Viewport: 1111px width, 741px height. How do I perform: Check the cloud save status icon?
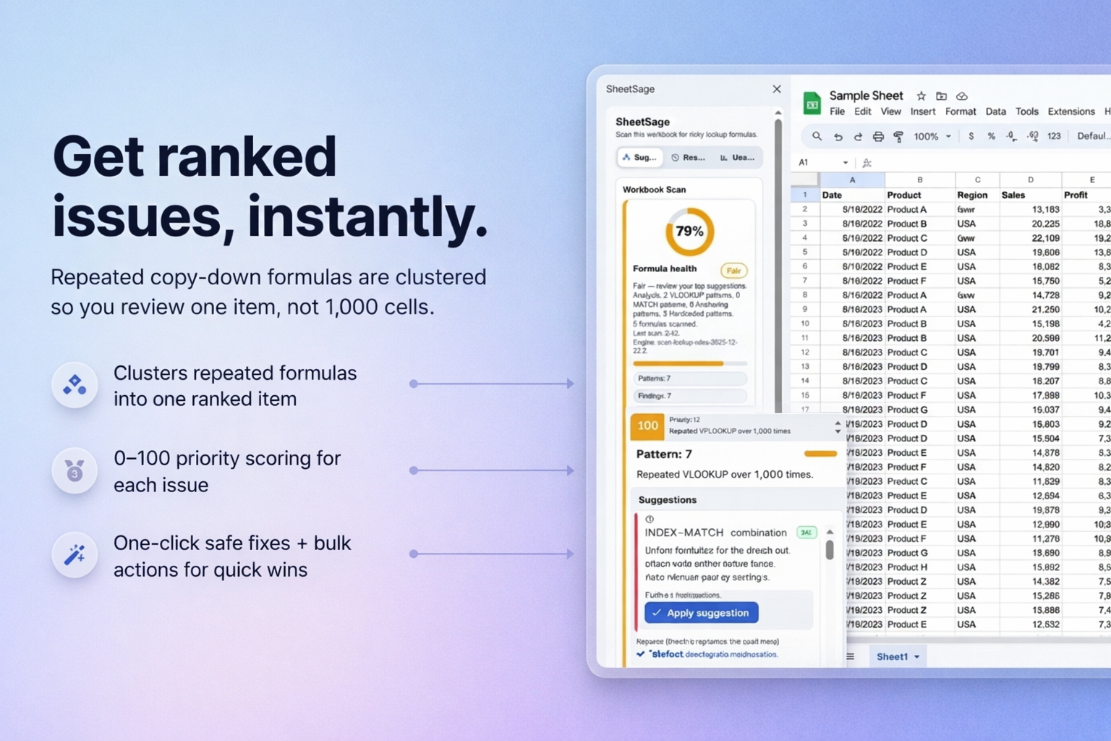(x=962, y=96)
